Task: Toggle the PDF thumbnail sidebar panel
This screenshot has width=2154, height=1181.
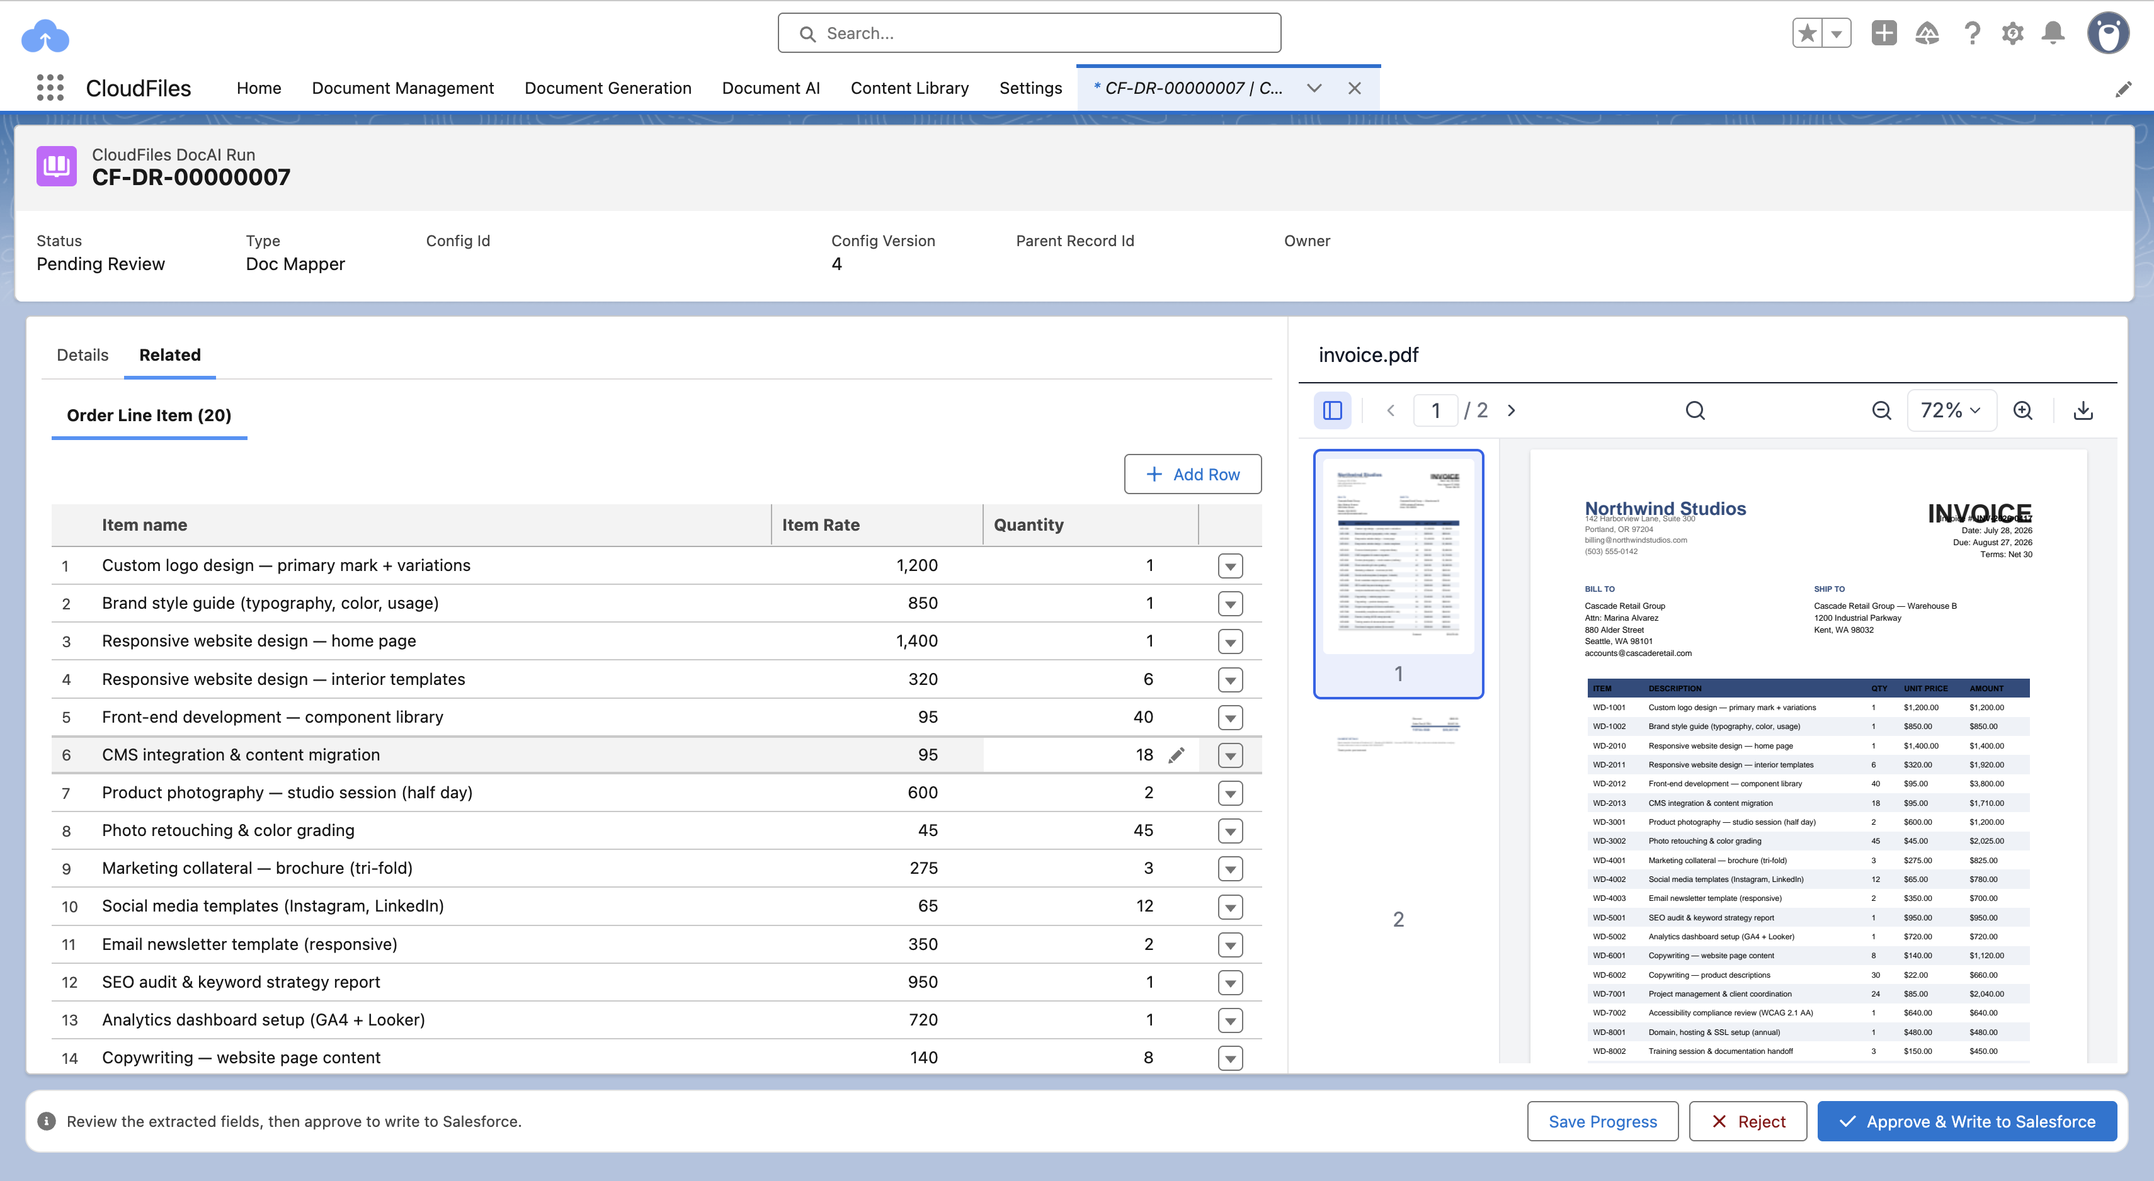Action: [1332, 410]
